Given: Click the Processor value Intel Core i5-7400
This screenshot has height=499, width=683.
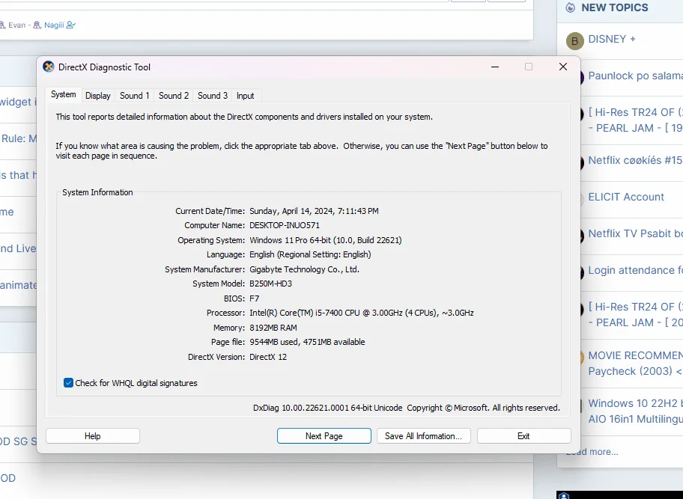Looking at the screenshot, I should pos(362,313).
